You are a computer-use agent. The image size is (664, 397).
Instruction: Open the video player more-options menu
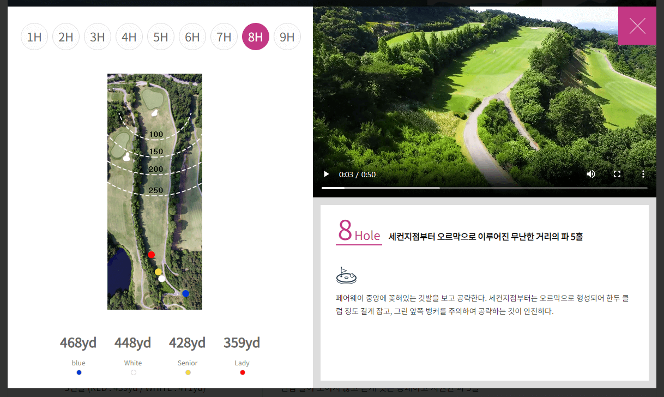click(x=643, y=173)
